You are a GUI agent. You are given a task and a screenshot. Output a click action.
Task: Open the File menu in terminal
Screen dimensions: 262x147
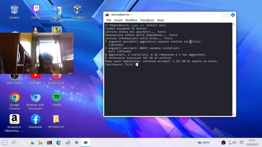108,20
